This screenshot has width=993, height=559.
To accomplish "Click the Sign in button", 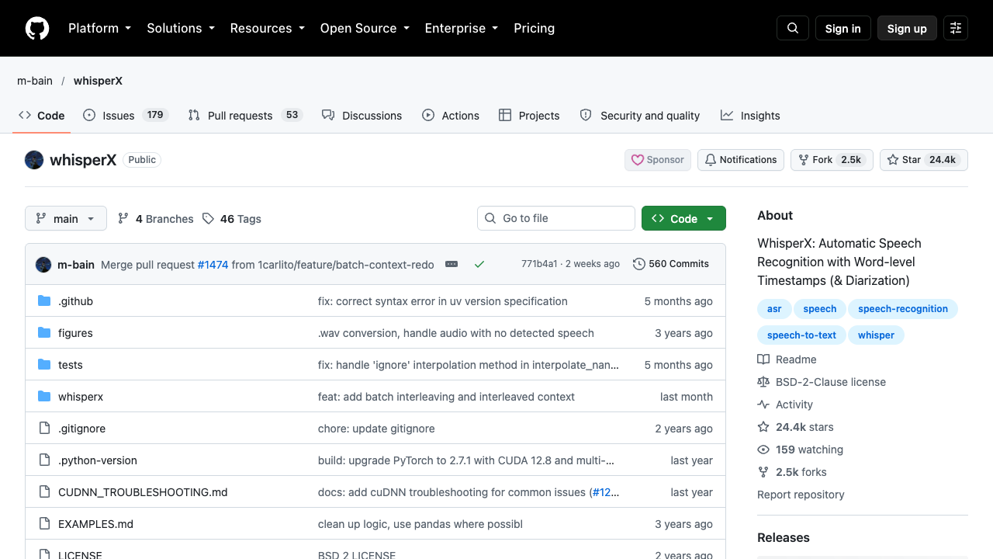I will 843,28.
